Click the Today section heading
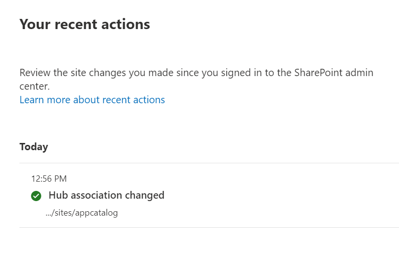 point(33,147)
